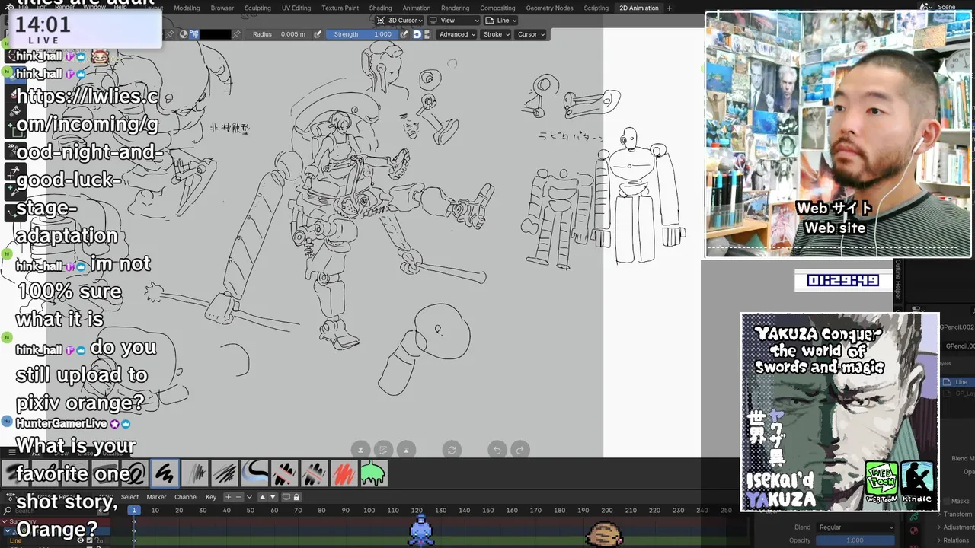Switch to the Texture Paint workspace tab

tap(340, 8)
